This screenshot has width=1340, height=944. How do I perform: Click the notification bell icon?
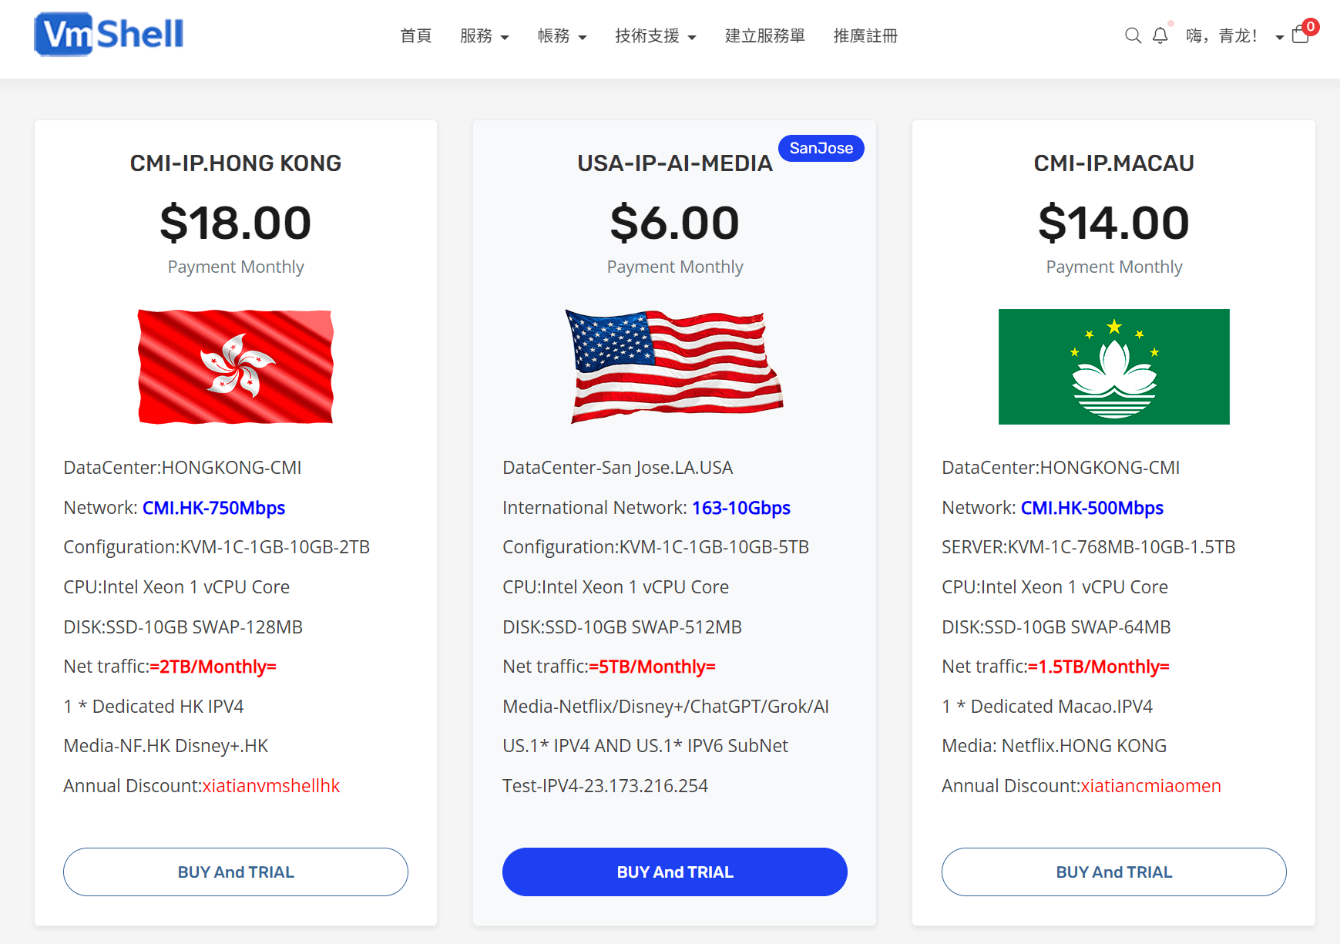pos(1160,35)
